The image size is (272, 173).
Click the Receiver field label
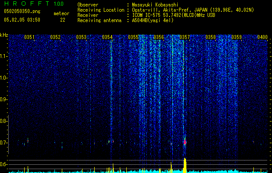(x=88, y=15)
